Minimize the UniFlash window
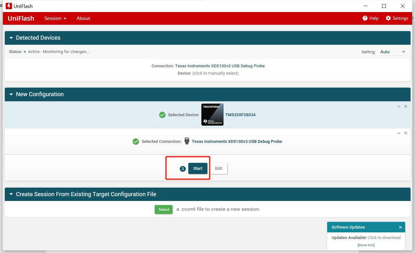Screen dimensions: 415x253 366,6
